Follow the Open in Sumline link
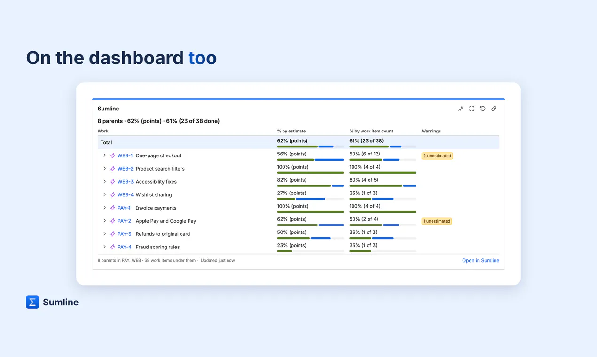 coord(480,261)
